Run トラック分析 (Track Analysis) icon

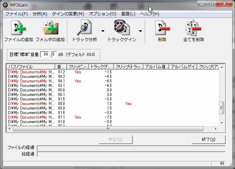pyautogui.click(x=84, y=28)
